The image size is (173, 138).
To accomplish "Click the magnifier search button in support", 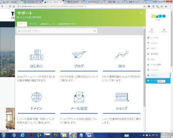I will tap(95, 31).
